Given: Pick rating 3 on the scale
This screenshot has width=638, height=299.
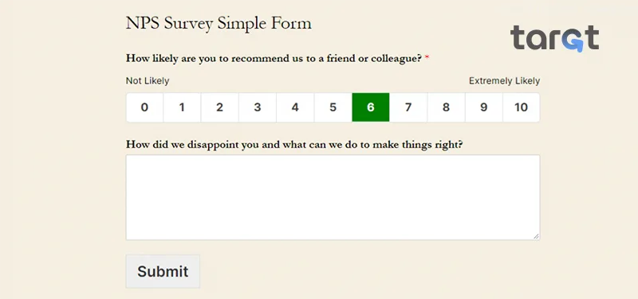Looking at the screenshot, I should pyautogui.click(x=258, y=107).
